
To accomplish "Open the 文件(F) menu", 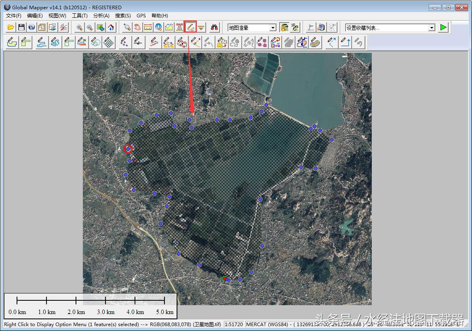I will (x=14, y=16).
